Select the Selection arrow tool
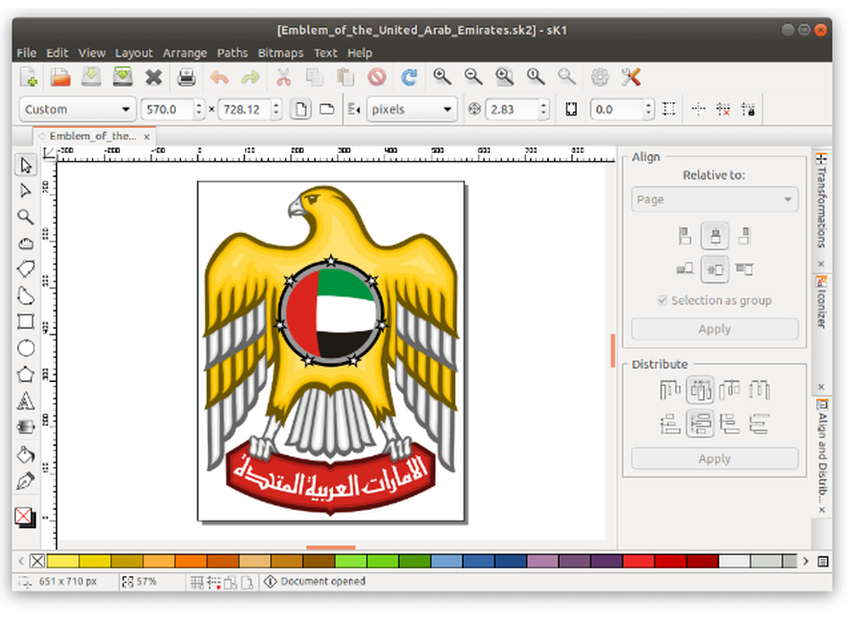This screenshot has width=851, height=632. click(x=26, y=166)
